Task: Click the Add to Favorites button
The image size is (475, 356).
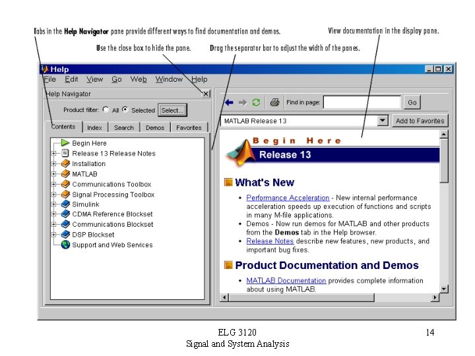Action: click(x=420, y=121)
